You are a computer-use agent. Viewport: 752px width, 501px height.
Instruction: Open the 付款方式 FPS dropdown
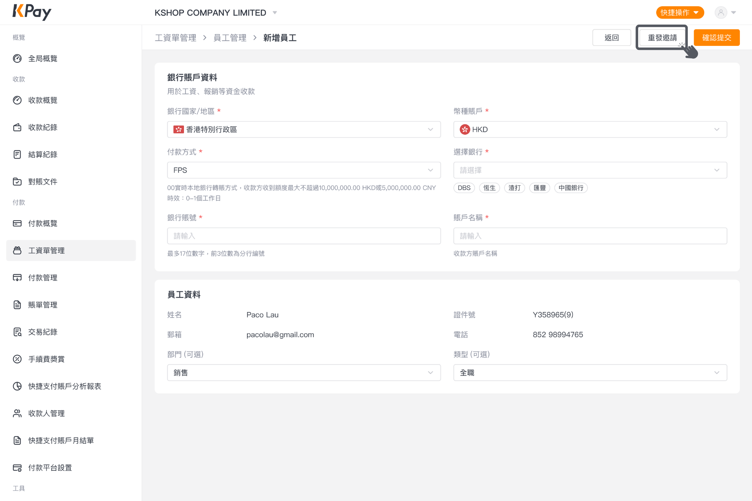point(304,170)
